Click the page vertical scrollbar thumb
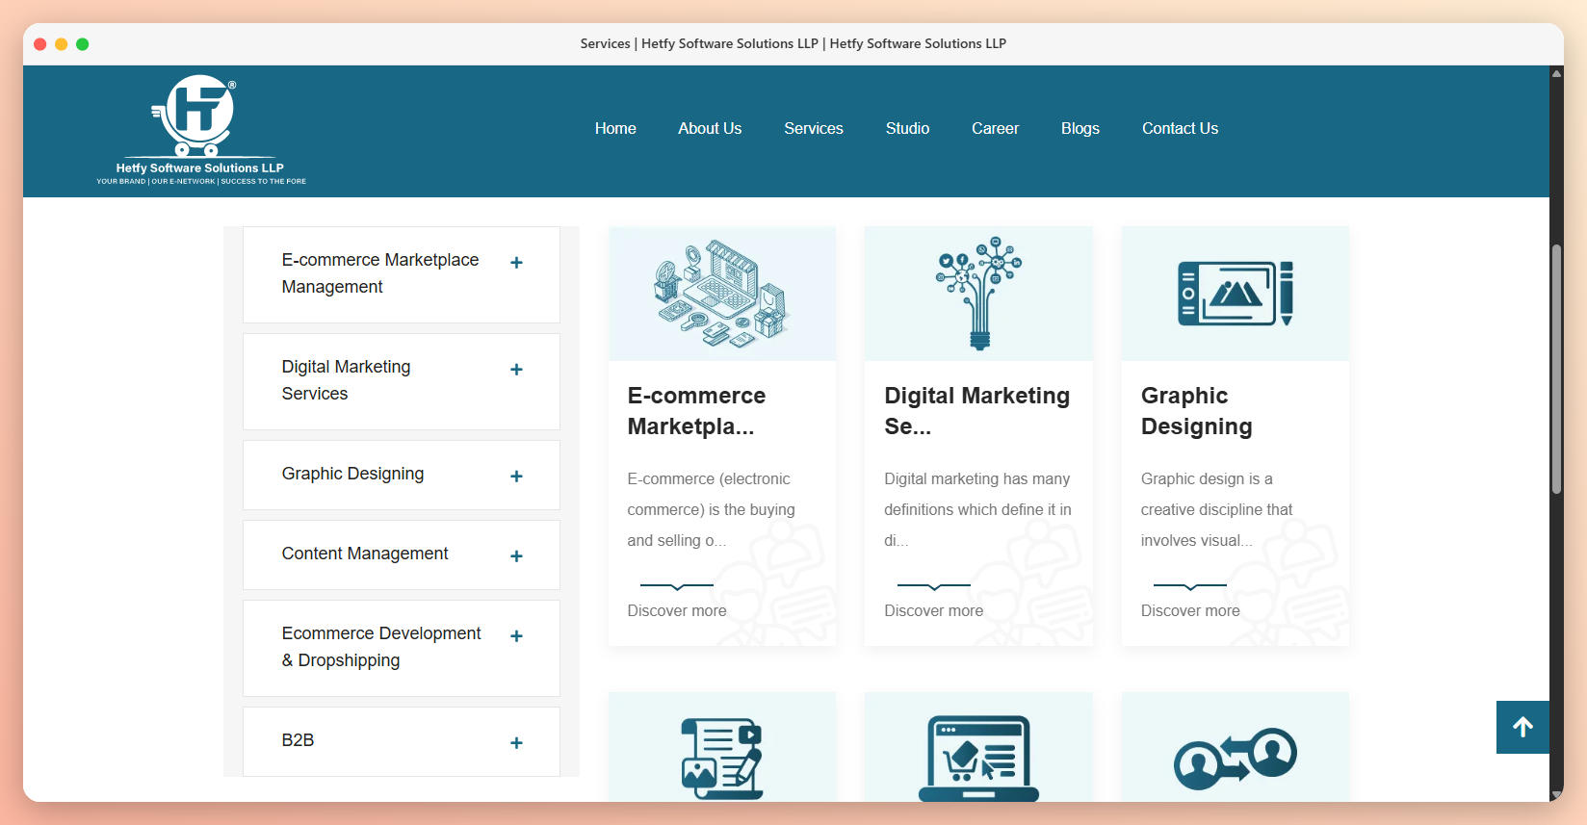The height and width of the screenshot is (825, 1587). (1556, 370)
